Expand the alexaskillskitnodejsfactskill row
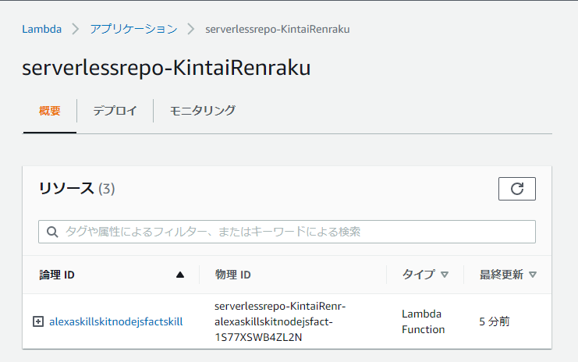Viewport: 578px width, 362px height. point(38,321)
